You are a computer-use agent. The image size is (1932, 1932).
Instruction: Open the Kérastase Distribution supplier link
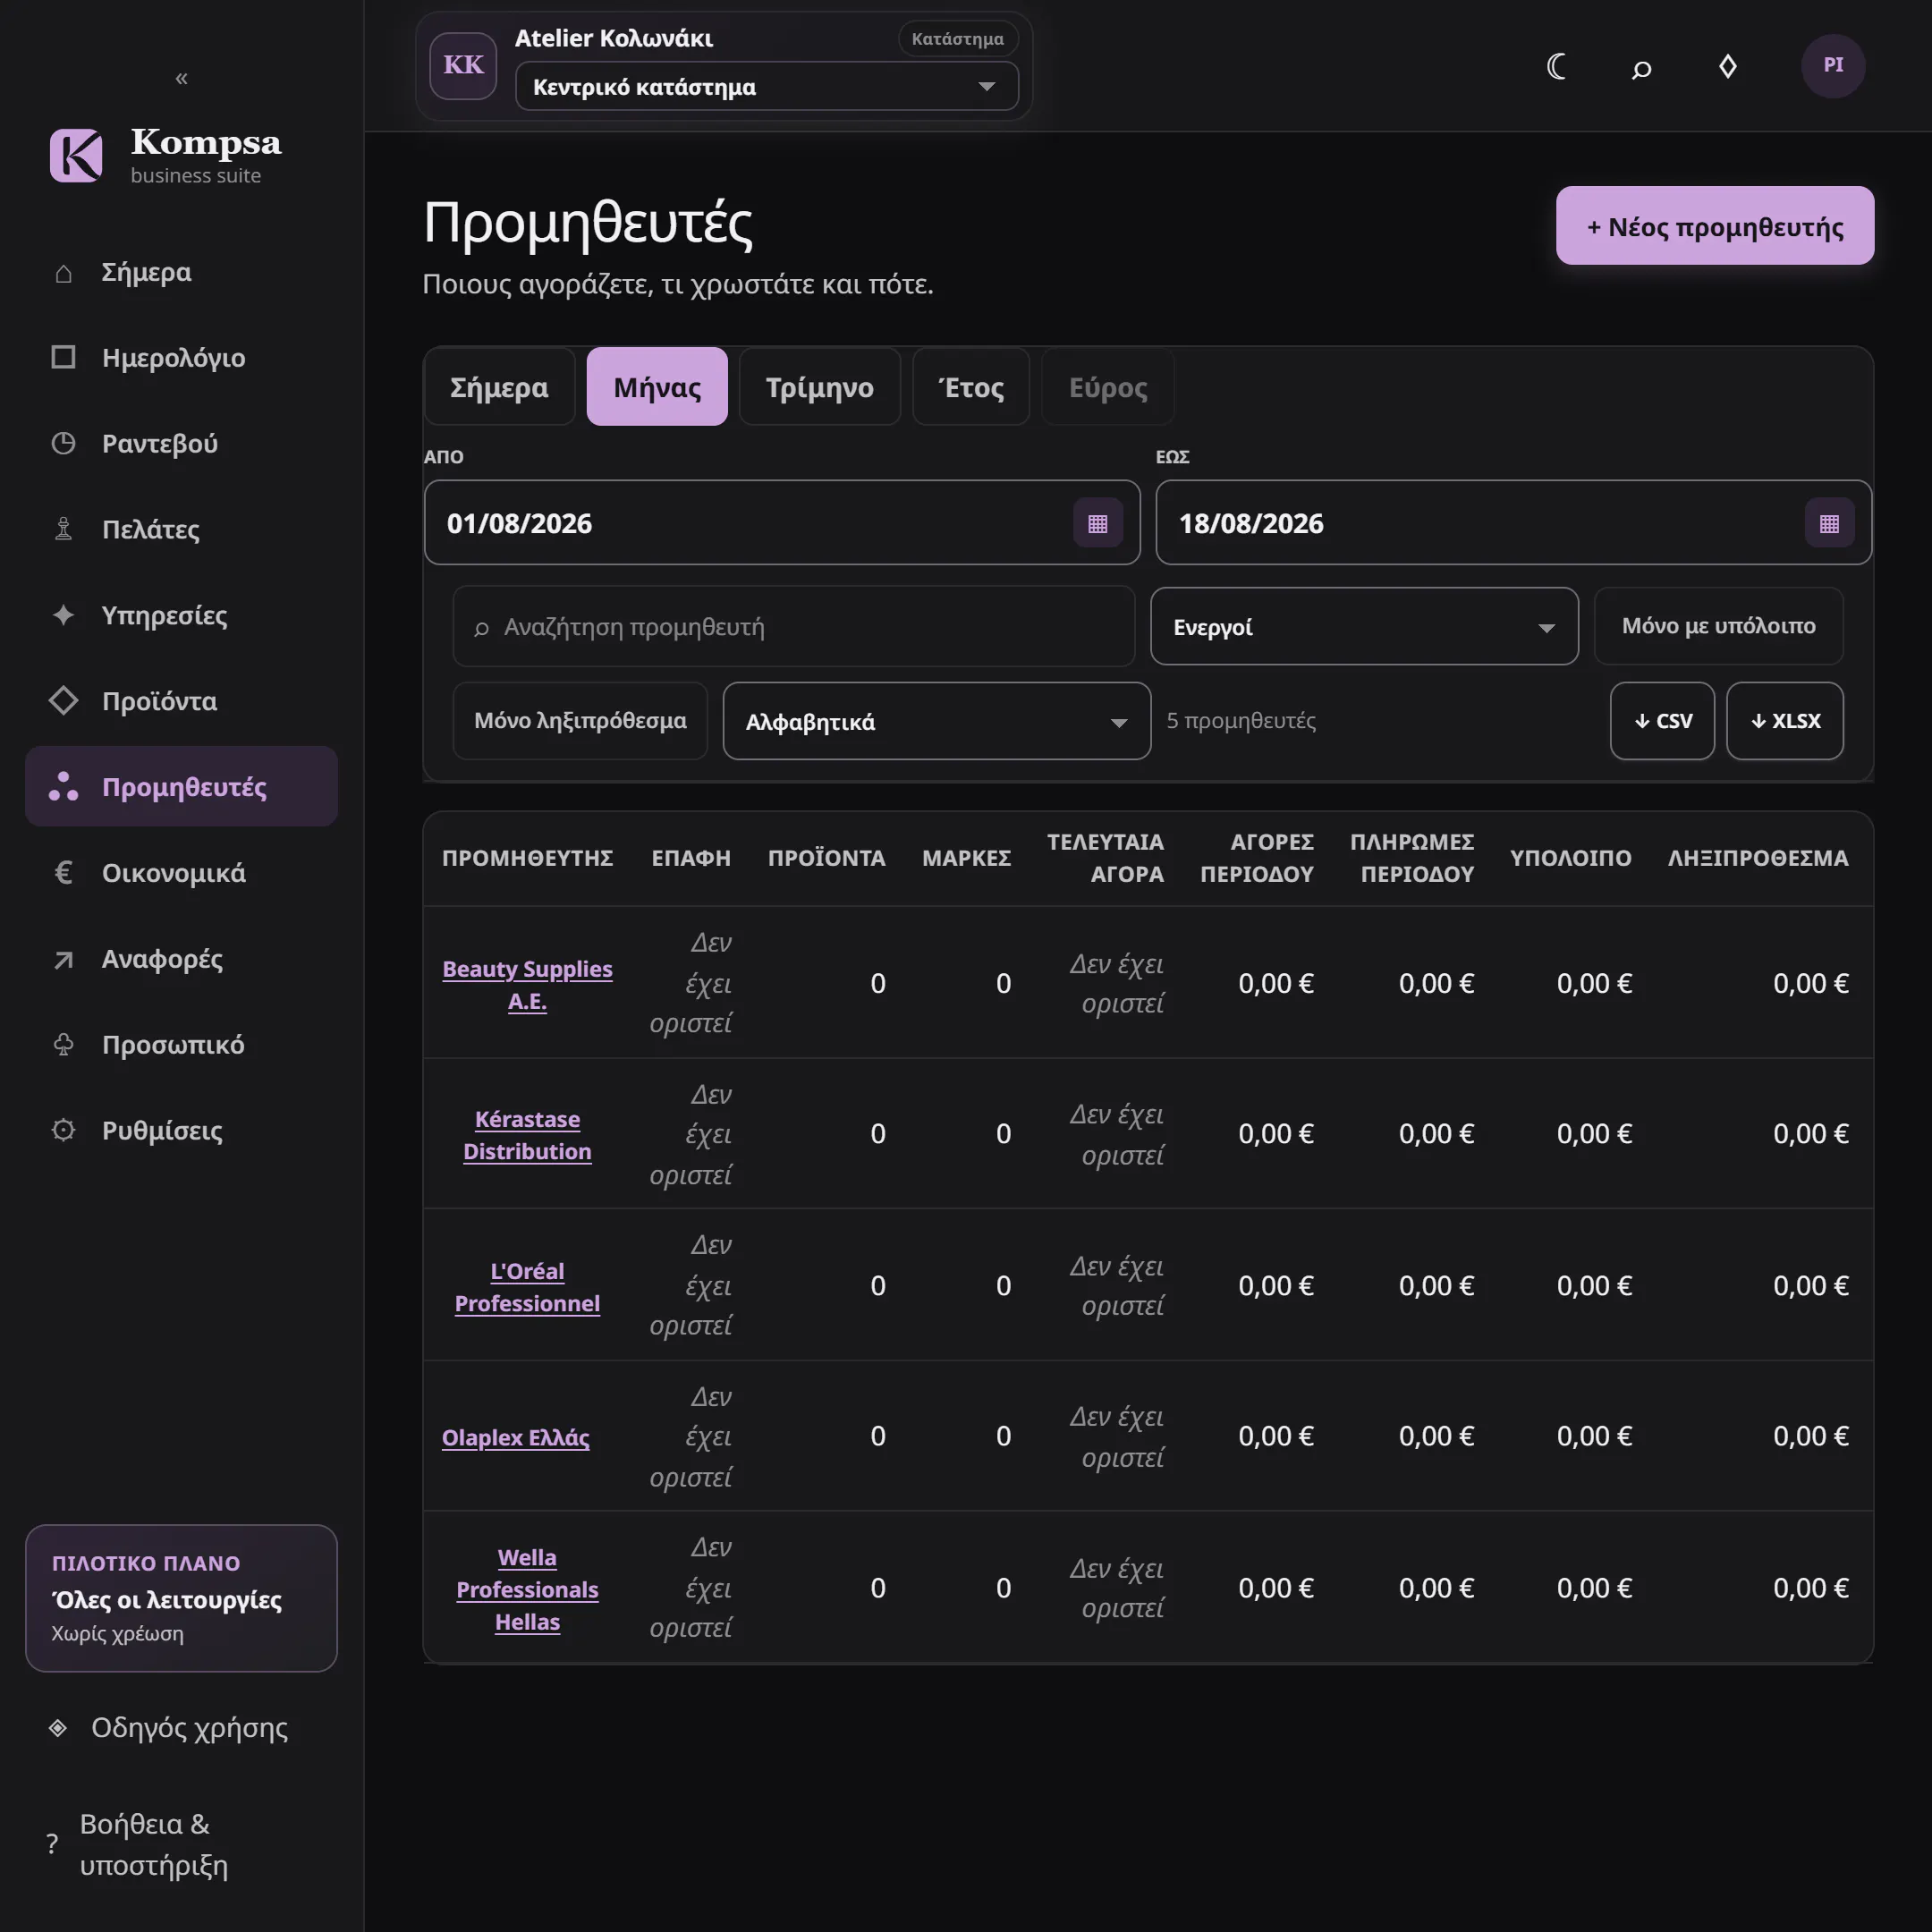[527, 1135]
